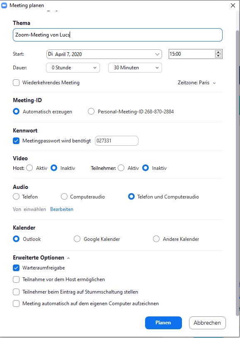Viewport: 240px width, 338px height.
Task: Click the Planen button
Action: (163, 323)
